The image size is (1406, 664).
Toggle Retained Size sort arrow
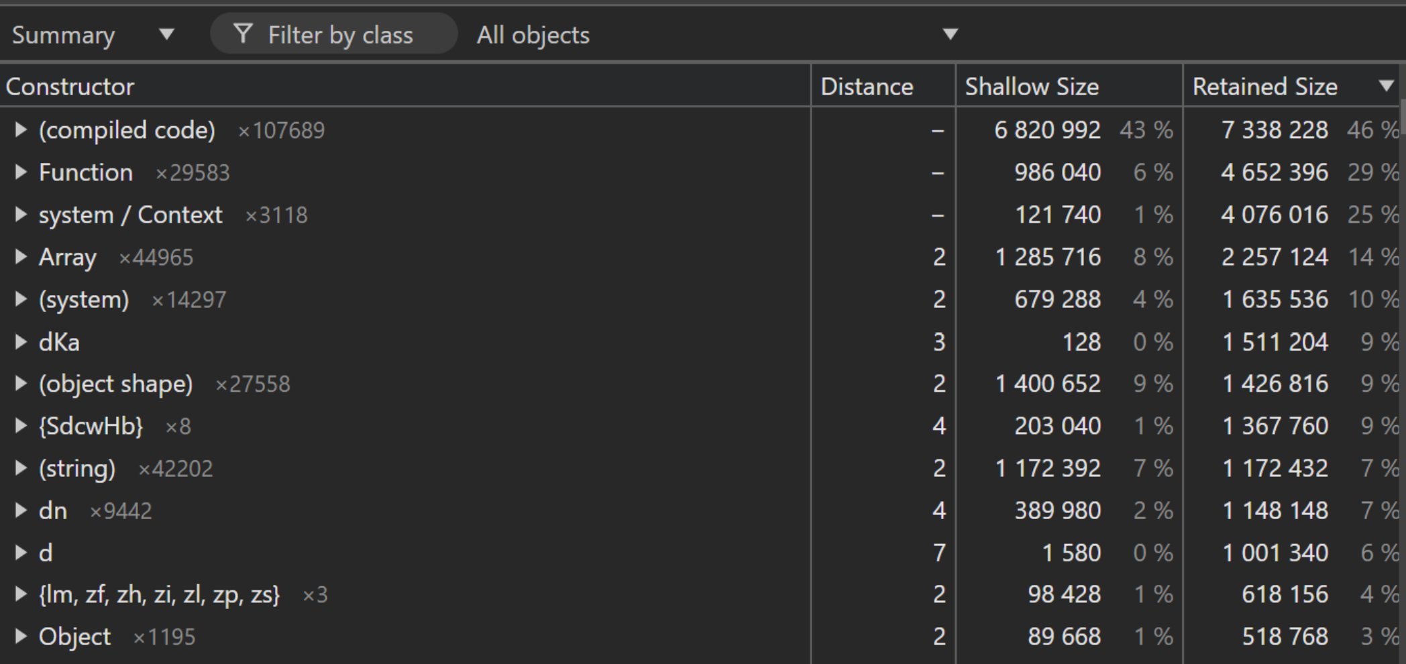(1386, 86)
